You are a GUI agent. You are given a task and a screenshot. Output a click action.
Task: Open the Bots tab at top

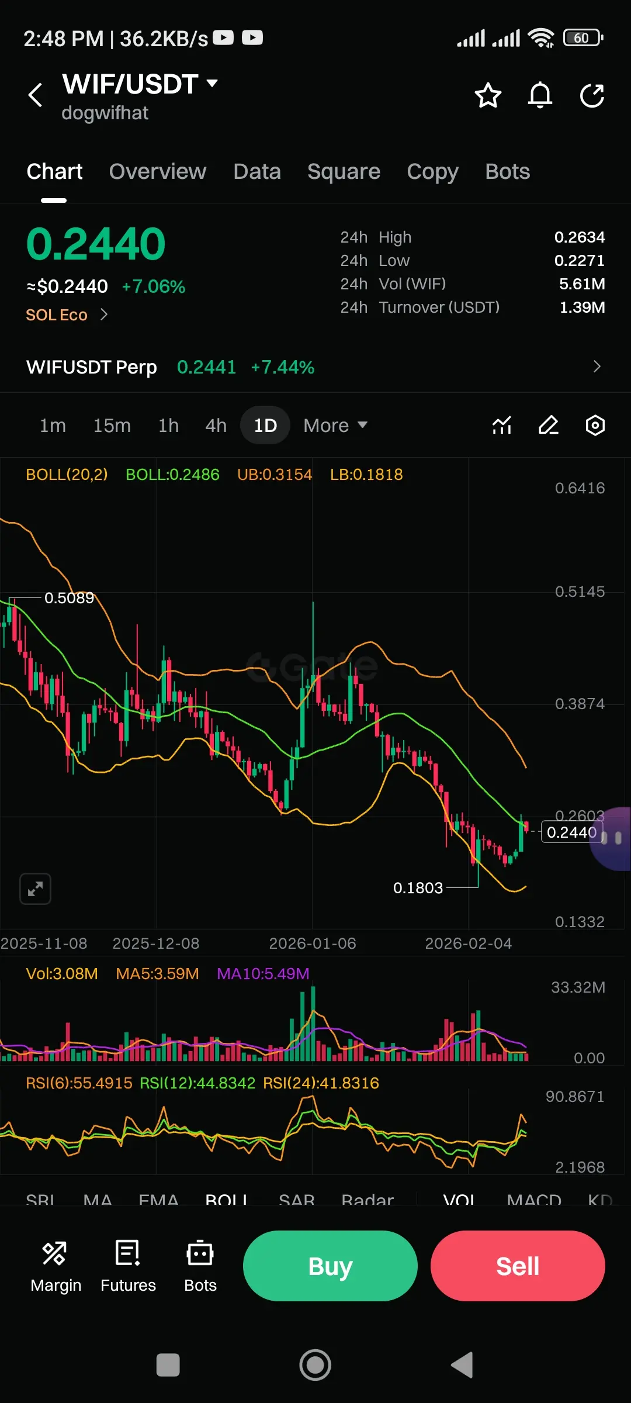(x=508, y=172)
